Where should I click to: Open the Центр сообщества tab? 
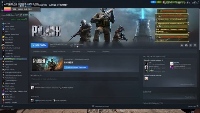click(x=59, y=51)
